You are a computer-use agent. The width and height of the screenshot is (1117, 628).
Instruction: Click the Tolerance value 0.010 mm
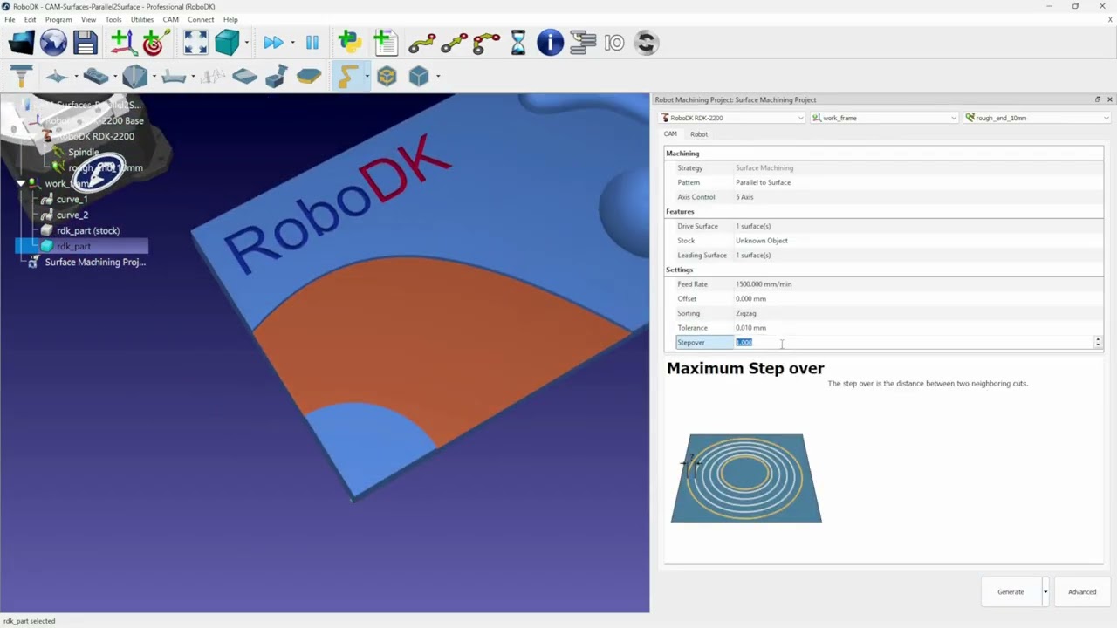pos(750,328)
